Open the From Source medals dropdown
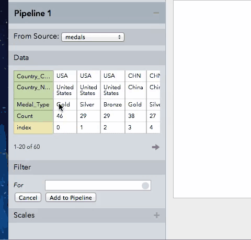The image size is (251, 240). 93,37
